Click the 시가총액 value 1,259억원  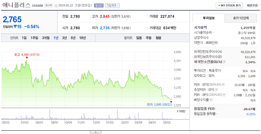click(x=248, y=28)
